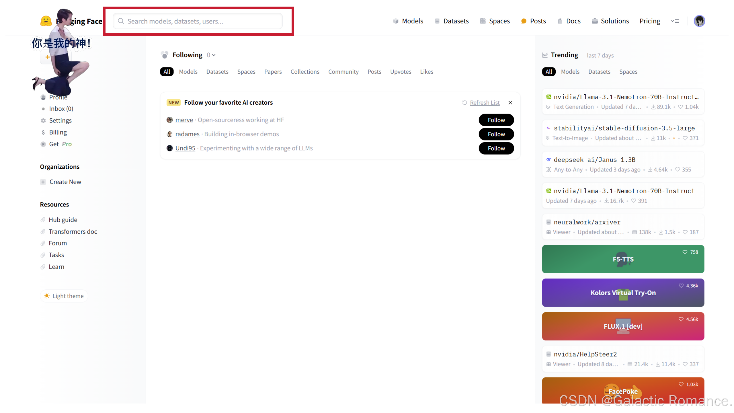
Task: Toggle the Light theme switch
Action: [x=64, y=296]
